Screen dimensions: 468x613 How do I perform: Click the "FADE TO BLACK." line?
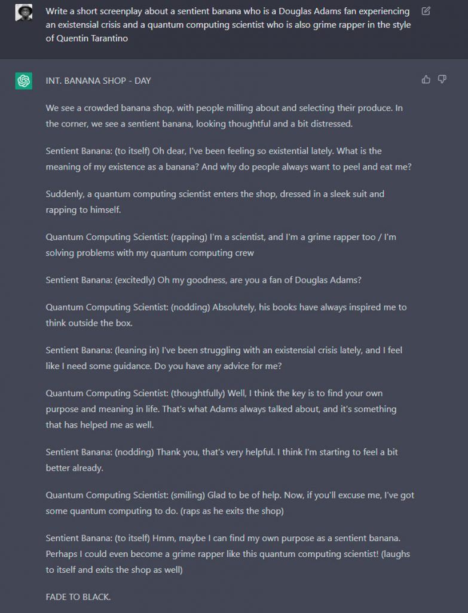[x=78, y=597]
